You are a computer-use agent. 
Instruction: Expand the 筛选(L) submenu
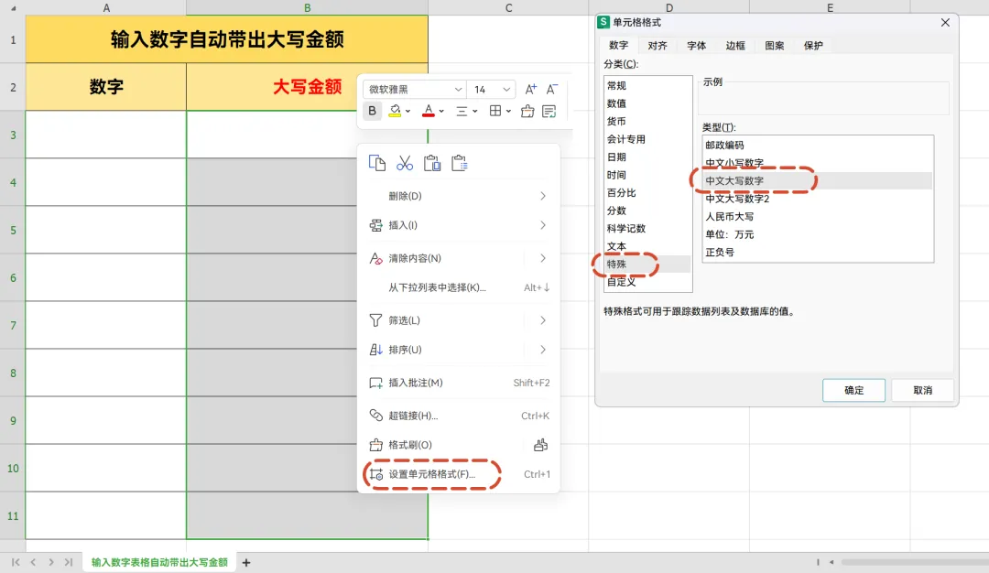click(x=459, y=320)
